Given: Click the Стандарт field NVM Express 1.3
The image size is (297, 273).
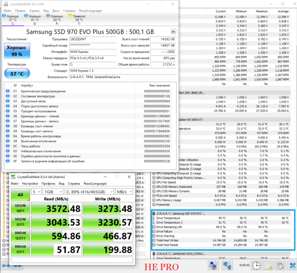Looking at the screenshot, I should (123, 71).
